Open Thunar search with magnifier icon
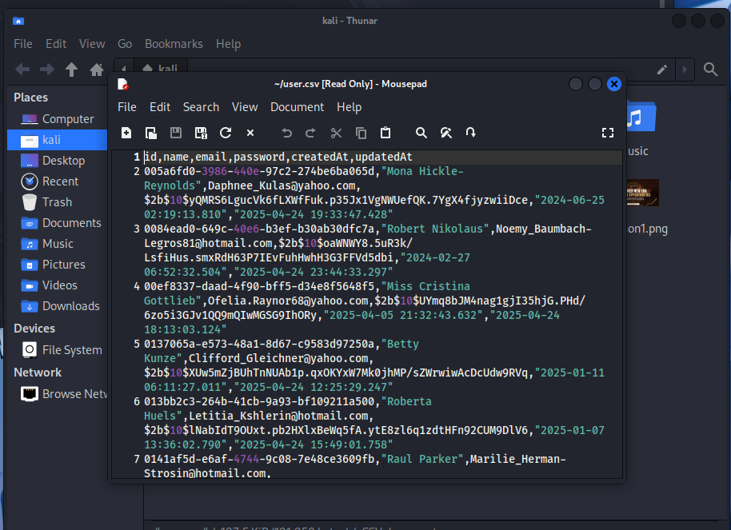The height and width of the screenshot is (530, 731). click(710, 70)
